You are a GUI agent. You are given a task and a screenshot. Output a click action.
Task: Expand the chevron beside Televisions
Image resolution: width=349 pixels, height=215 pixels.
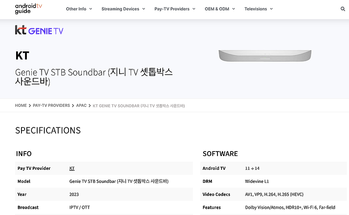271,9
